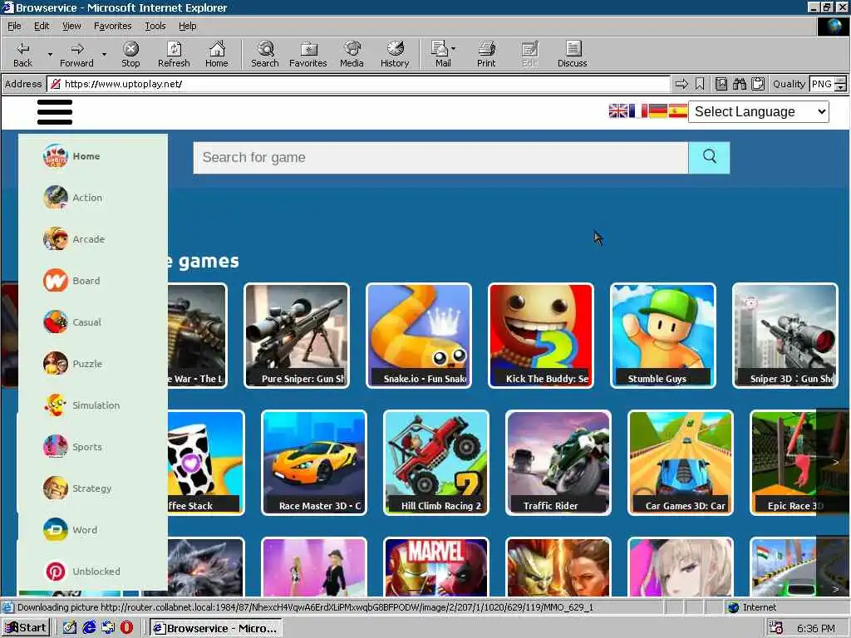Open the Select Language dropdown

point(758,112)
